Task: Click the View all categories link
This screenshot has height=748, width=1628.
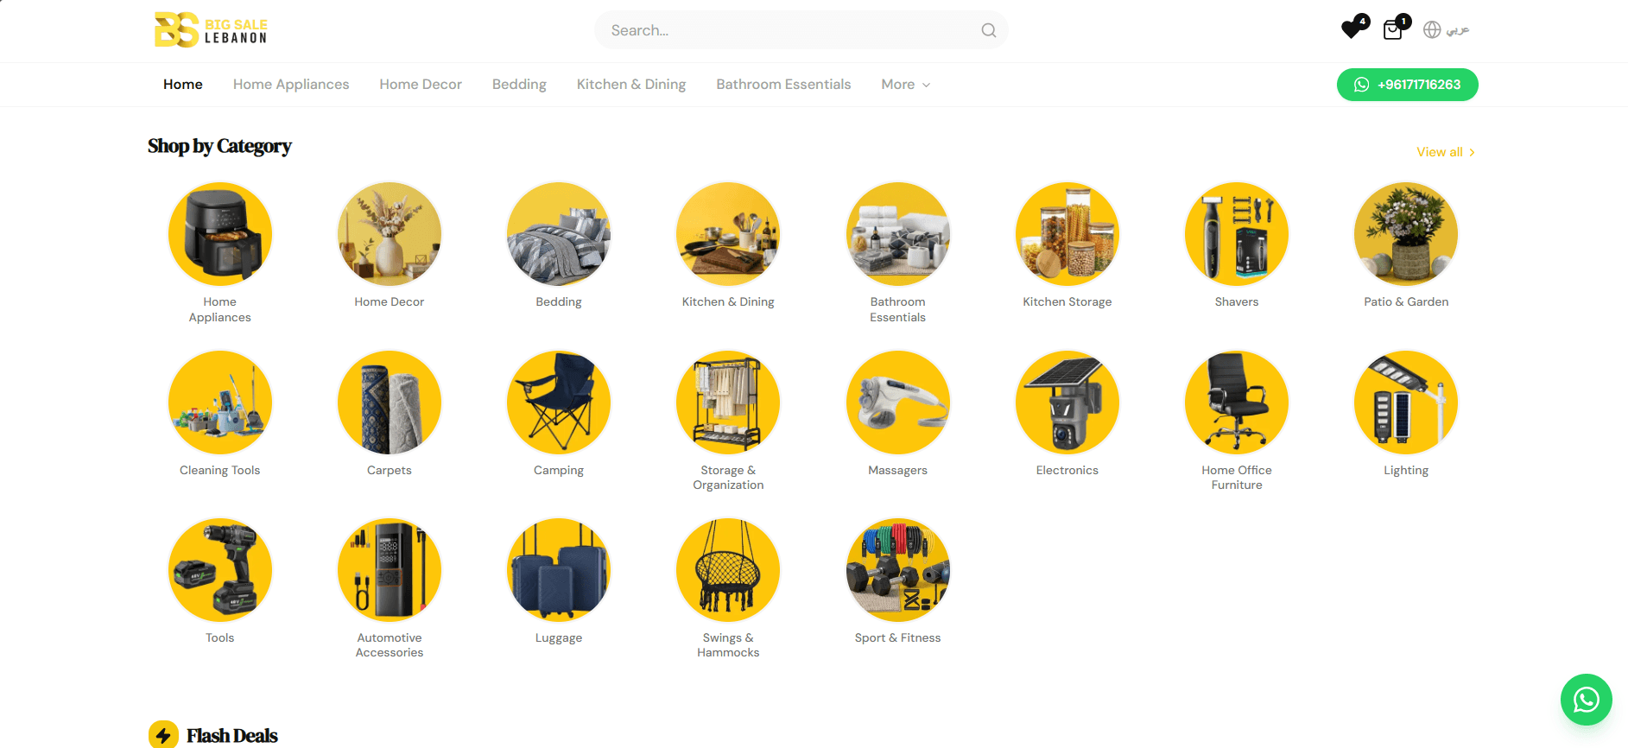Action: (1446, 152)
